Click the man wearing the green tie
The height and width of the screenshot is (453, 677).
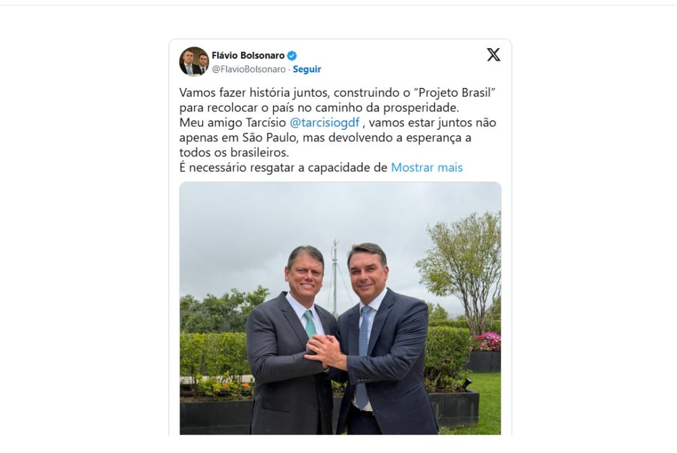point(290,345)
